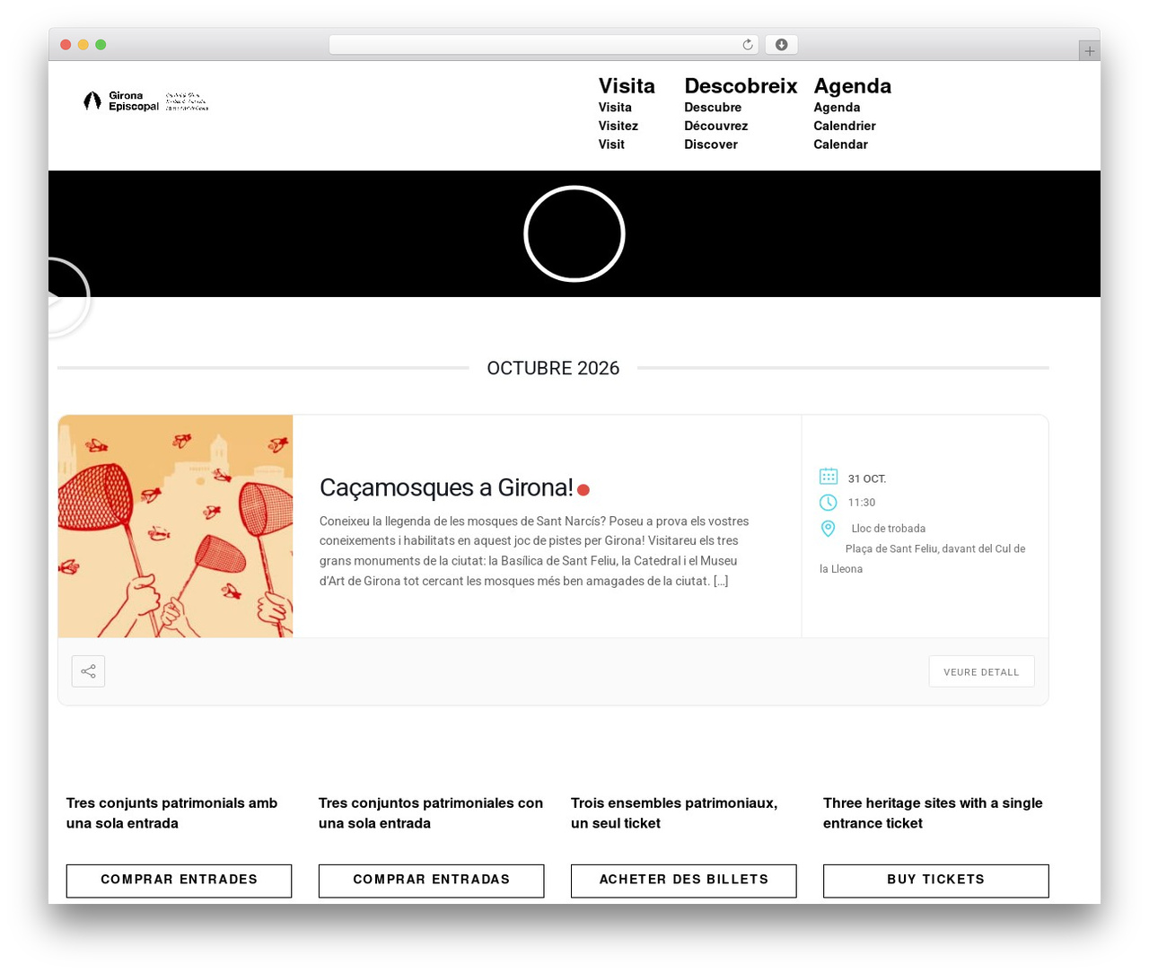Open the Caçamosques event illustration thumbnail

point(175,526)
